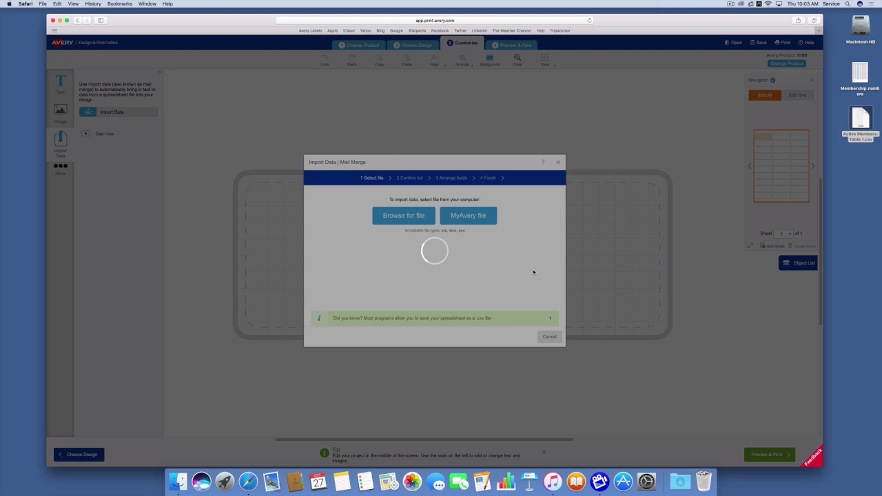Click the Navigator info icon
Screen dimensions: 882x496
pyautogui.click(x=772, y=81)
